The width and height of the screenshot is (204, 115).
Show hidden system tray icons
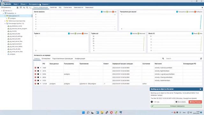pos(172,112)
